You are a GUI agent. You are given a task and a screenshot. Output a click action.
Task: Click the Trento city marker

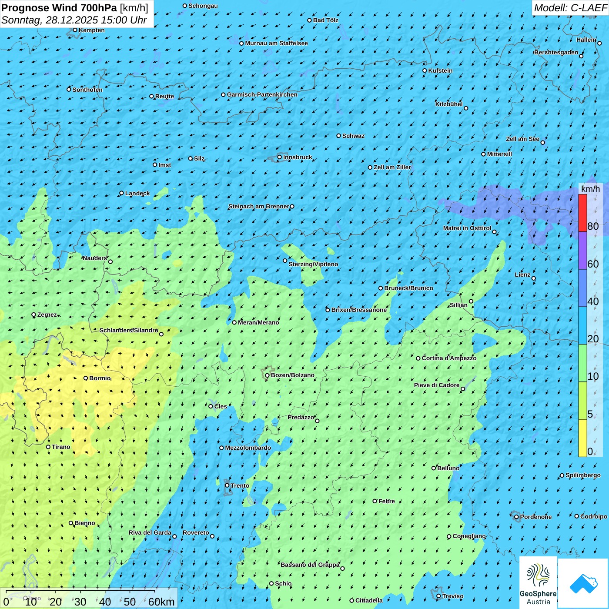(227, 485)
